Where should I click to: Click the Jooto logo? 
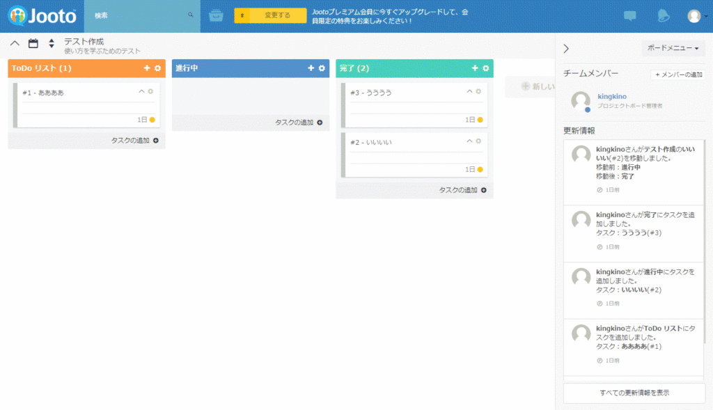(x=42, y=15)
